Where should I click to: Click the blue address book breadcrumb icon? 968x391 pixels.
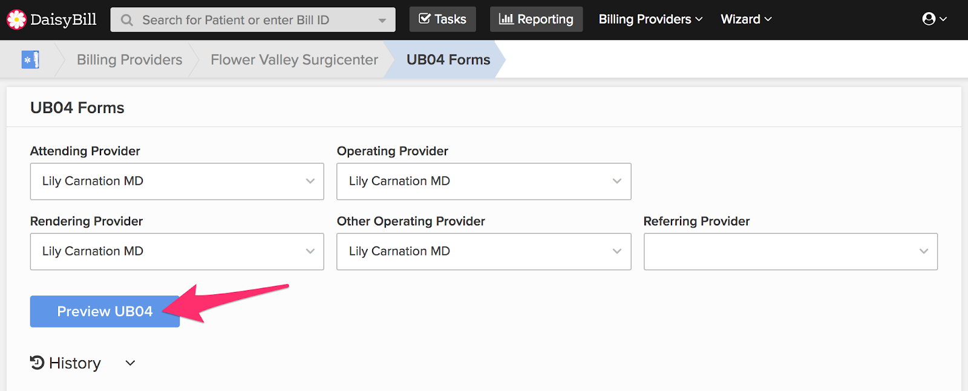pyautogui.click(x=30, y=60)
